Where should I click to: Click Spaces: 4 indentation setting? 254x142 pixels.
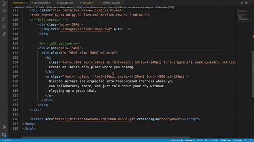tap(190, 140)
